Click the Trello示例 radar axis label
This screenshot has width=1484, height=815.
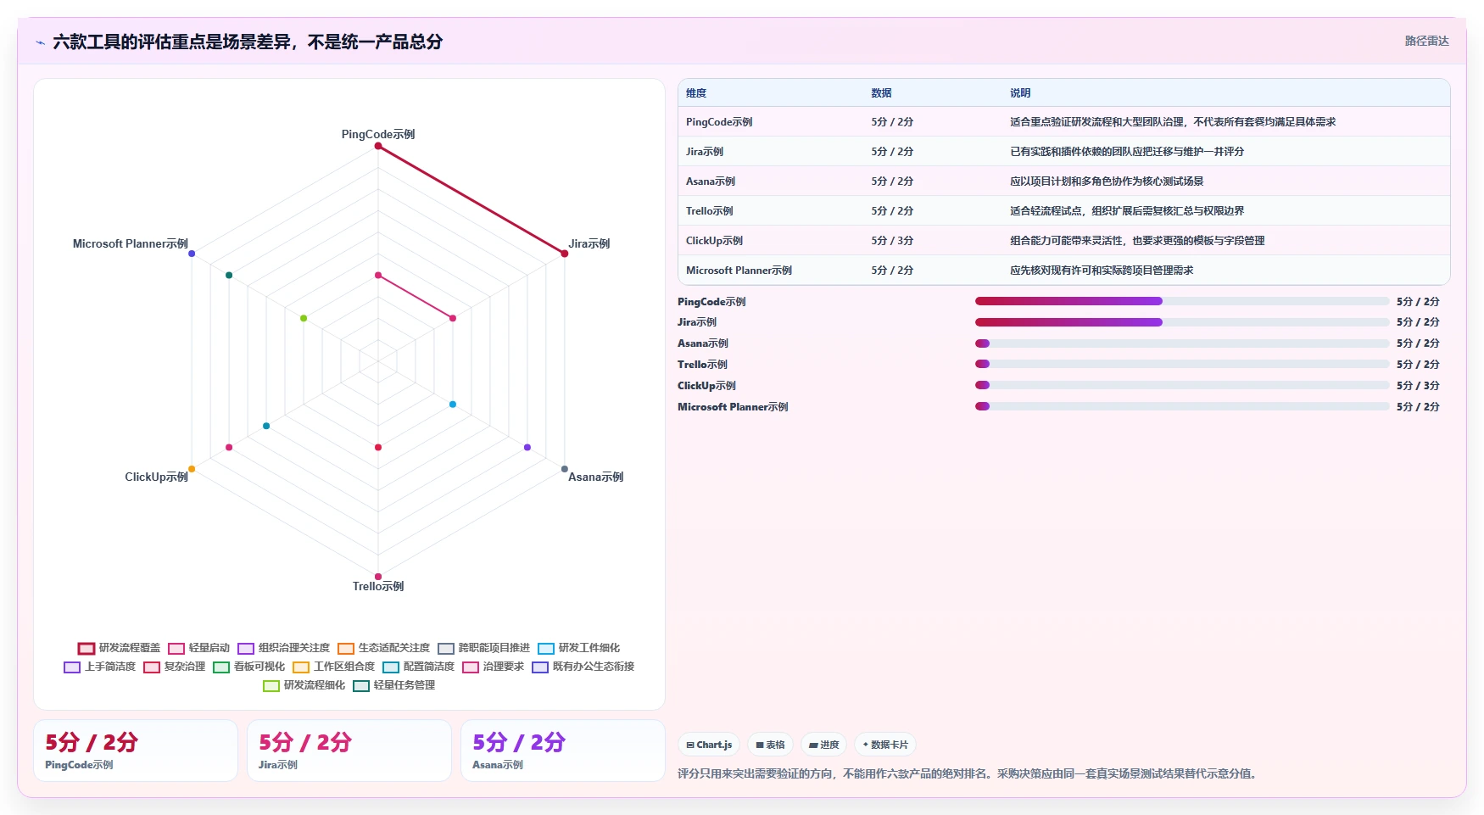coord(378,586)
